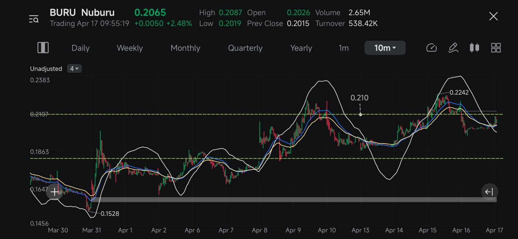Open the speed gauge indicator icon
The width and height of the screenshot is (518, 239).
pos(432,48)
